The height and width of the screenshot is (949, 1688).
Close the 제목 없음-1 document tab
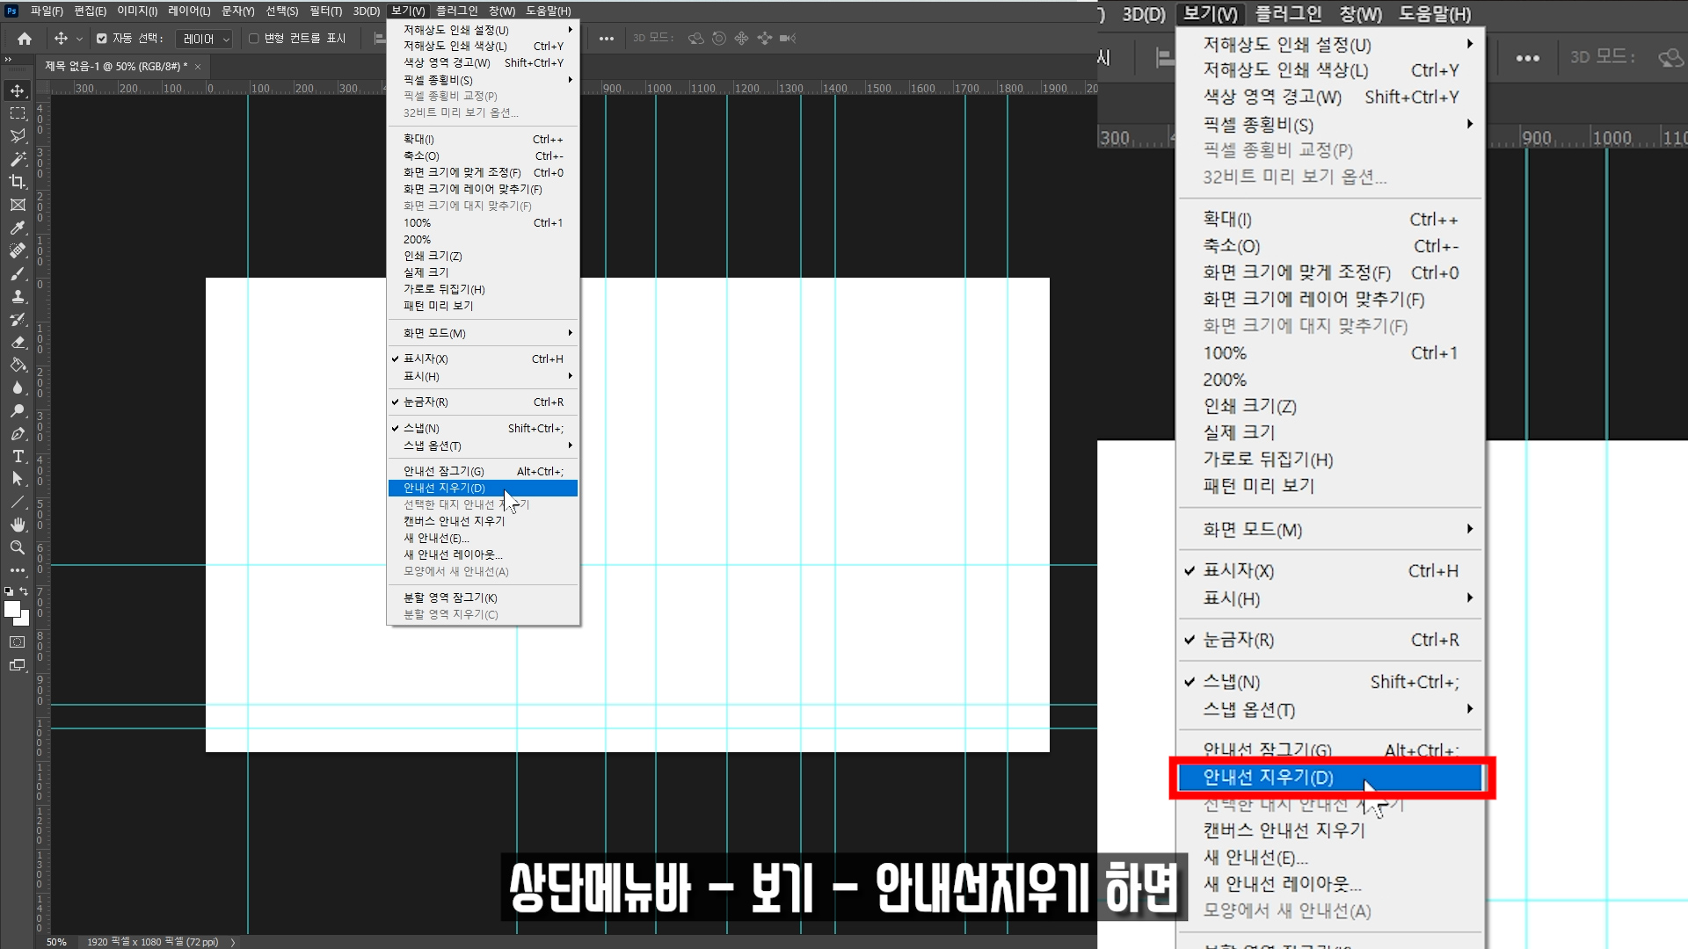198,67
